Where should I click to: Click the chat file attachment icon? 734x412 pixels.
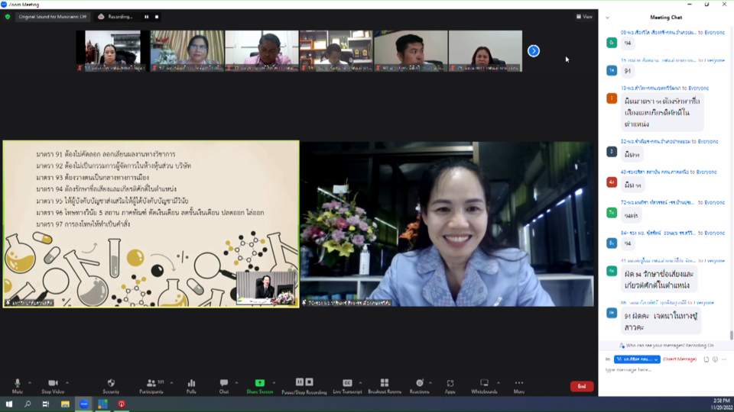pos(706,359)
